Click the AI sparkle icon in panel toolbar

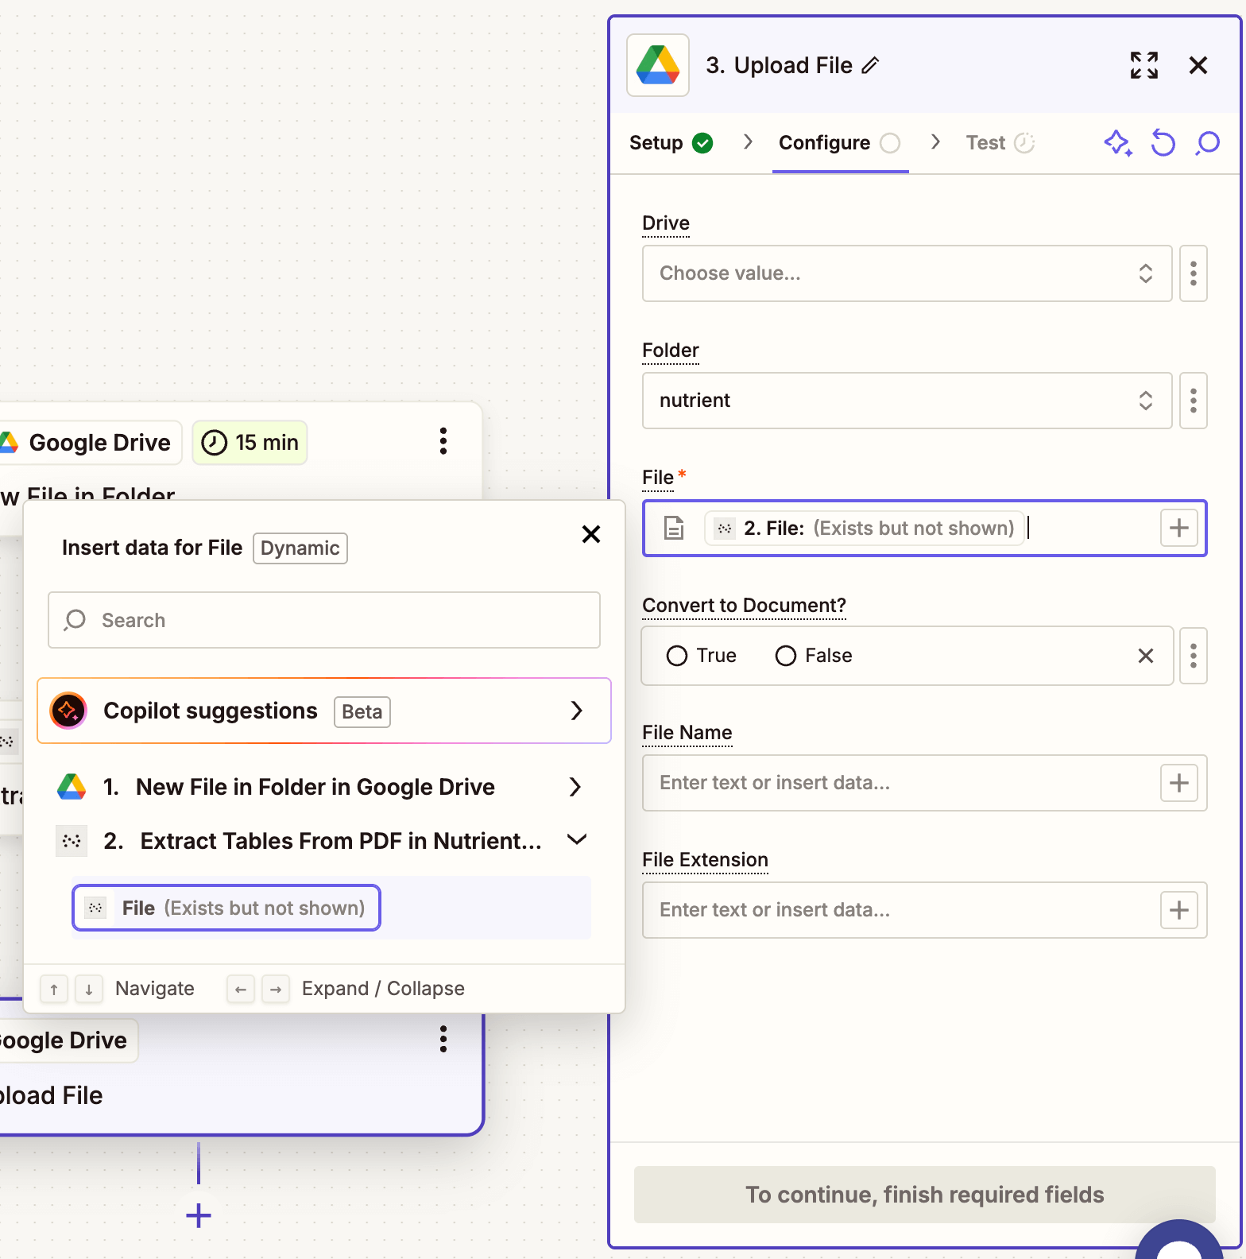tap(1118, 143)
